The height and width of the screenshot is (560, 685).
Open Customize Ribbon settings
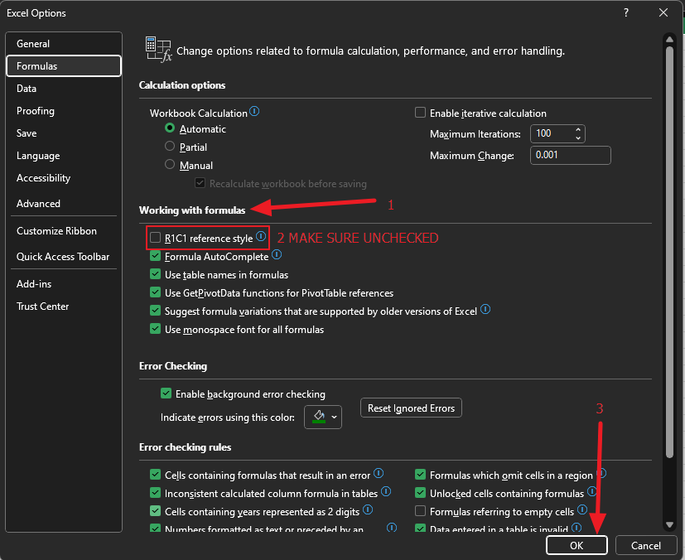coord(64,231)
